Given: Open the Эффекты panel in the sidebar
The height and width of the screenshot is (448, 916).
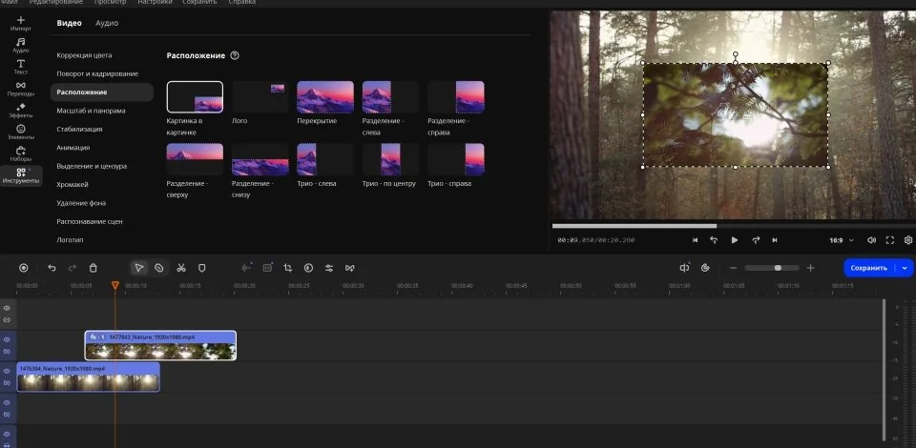Looking at the screenshot, I should 21,111.
